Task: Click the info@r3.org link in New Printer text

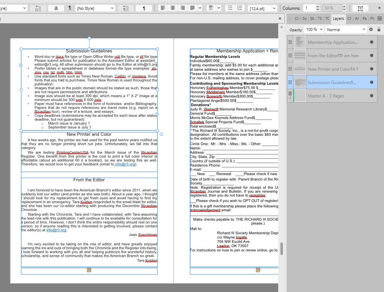Action: tap(125, 164)
